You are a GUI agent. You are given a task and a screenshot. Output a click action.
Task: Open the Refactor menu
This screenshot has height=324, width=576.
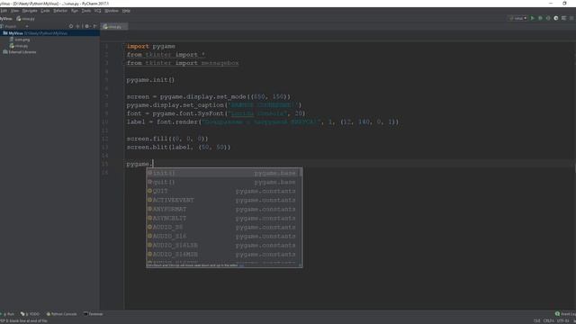(60, 11)
